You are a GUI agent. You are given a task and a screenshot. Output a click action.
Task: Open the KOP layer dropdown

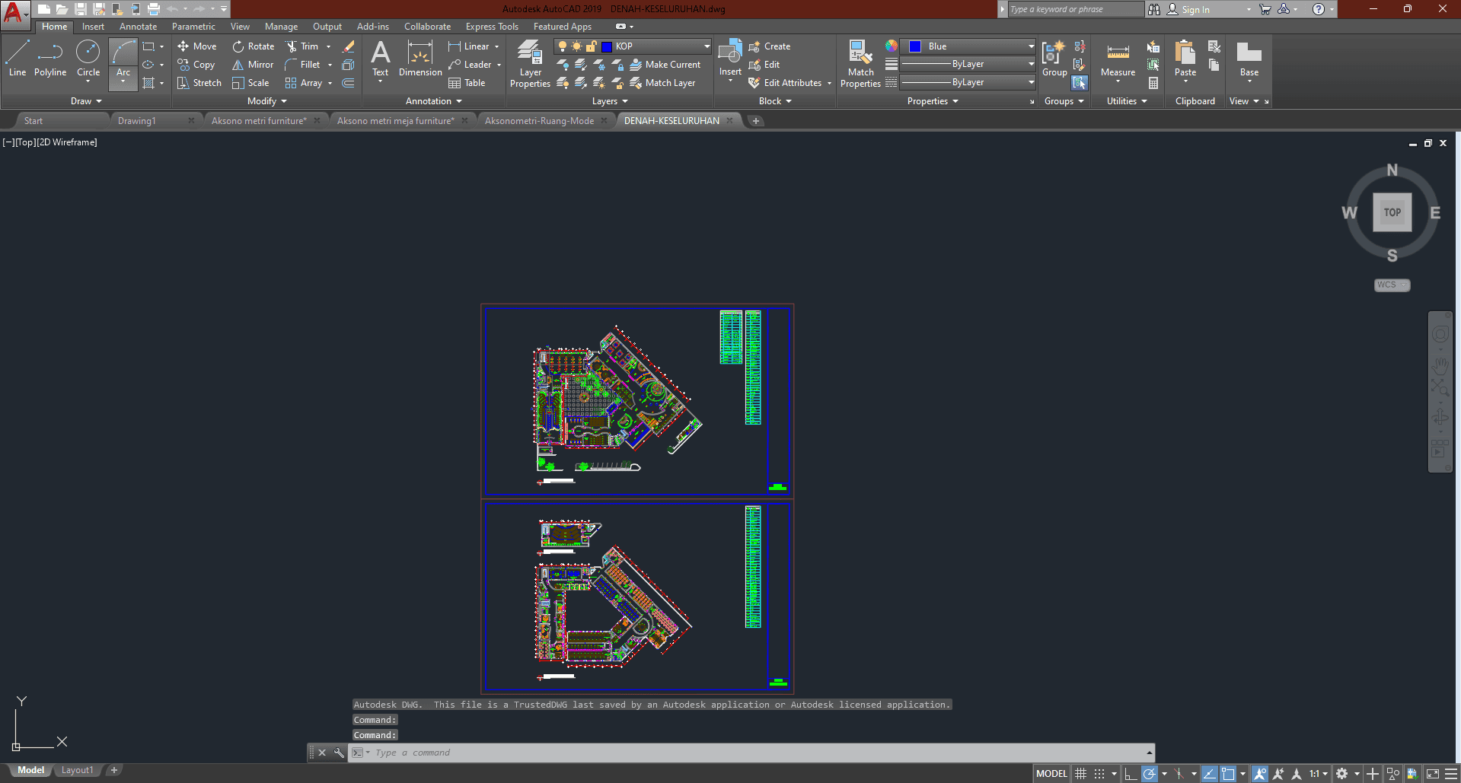point(706,46)
